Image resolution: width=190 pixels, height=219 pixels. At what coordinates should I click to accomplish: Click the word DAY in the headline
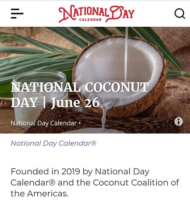pos(25,102)
